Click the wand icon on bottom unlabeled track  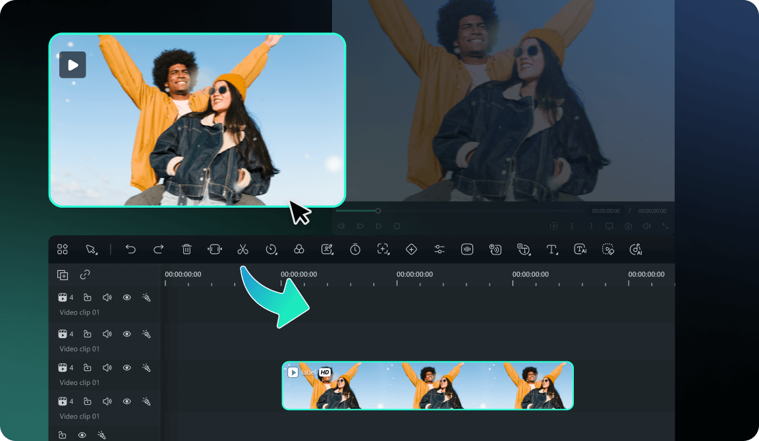[101, 435]
